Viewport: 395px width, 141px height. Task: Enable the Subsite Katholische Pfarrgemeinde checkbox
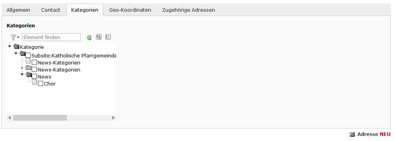[28, 55]
